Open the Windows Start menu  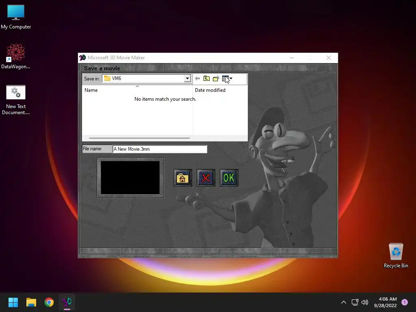13,302
